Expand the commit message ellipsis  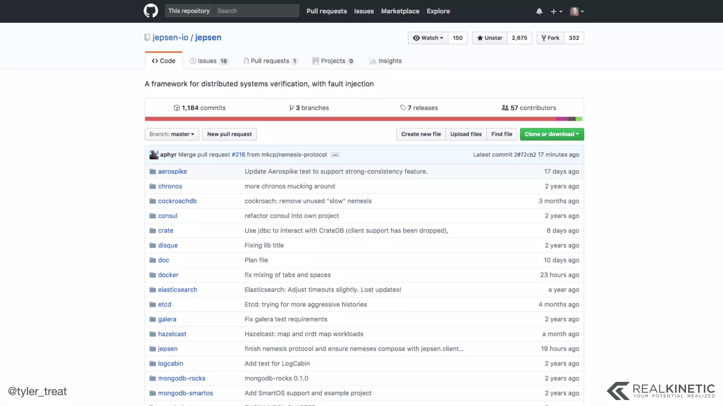click(x=335, y=155)
